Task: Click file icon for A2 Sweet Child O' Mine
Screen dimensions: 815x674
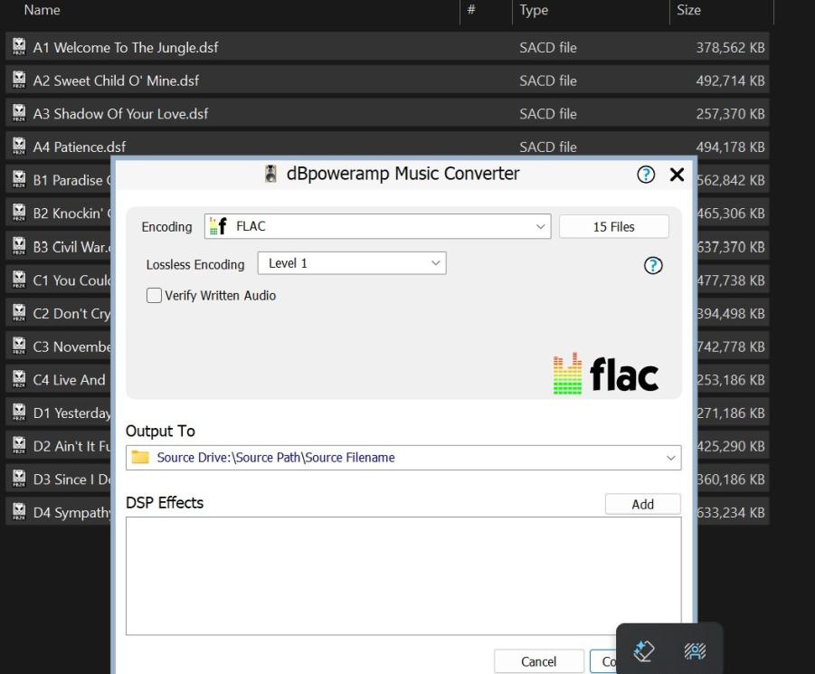Action: pos(19,81)
